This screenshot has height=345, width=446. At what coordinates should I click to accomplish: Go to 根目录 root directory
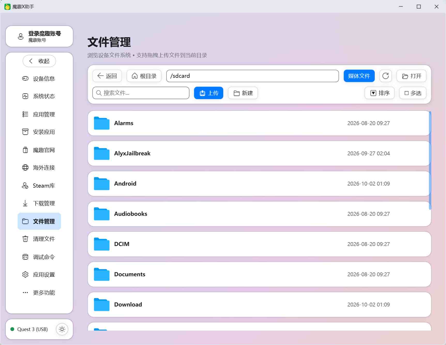coord(144,76)
